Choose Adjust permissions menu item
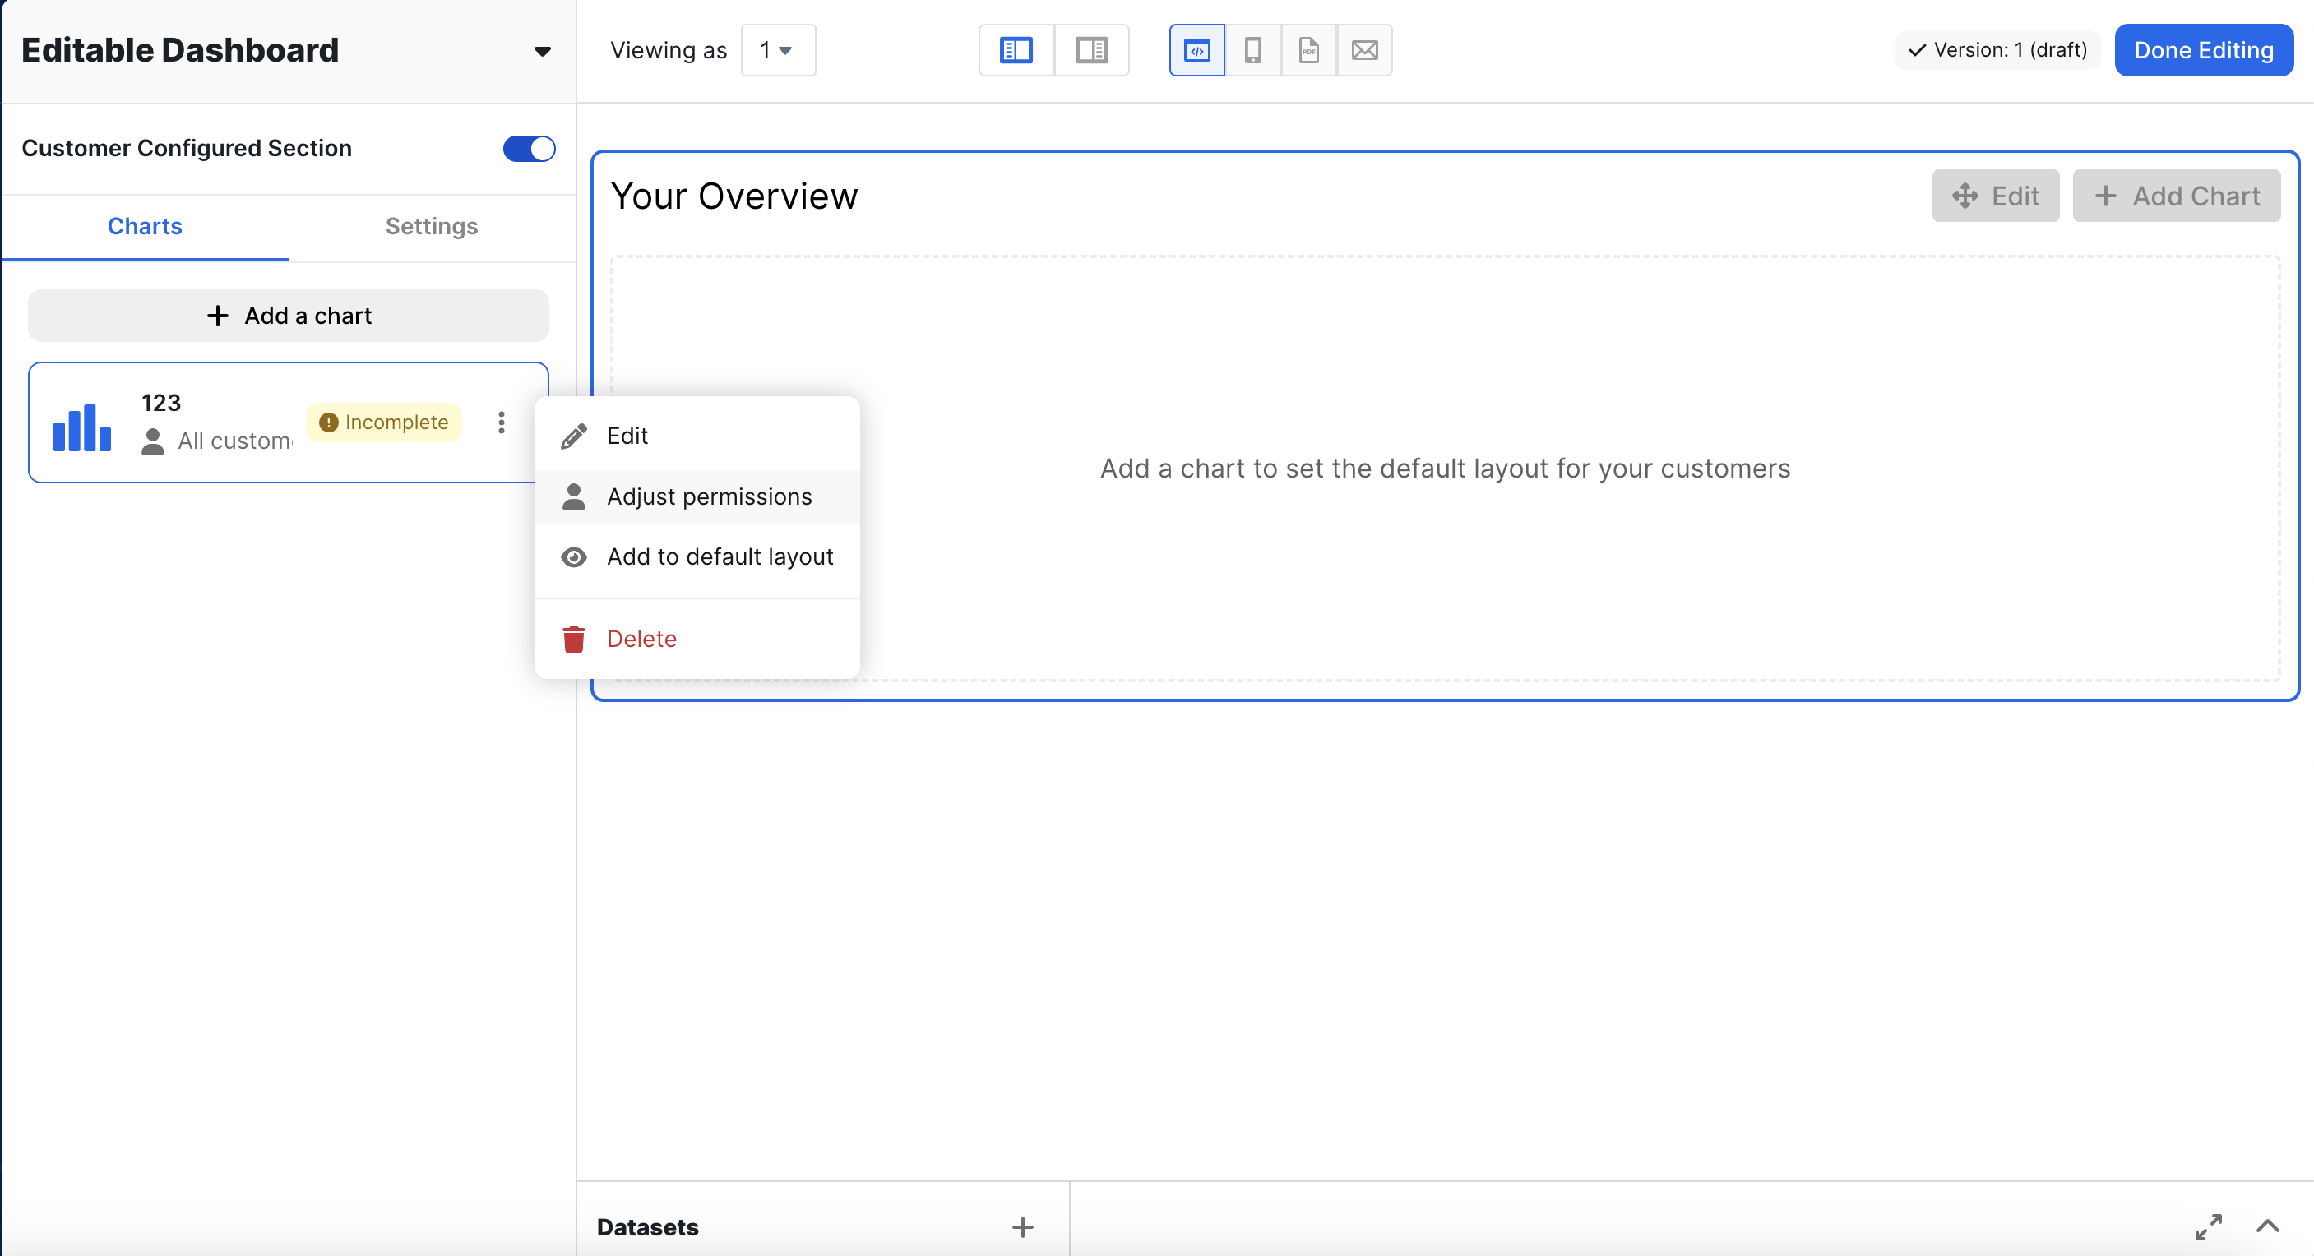 click(x=709, y=496)
